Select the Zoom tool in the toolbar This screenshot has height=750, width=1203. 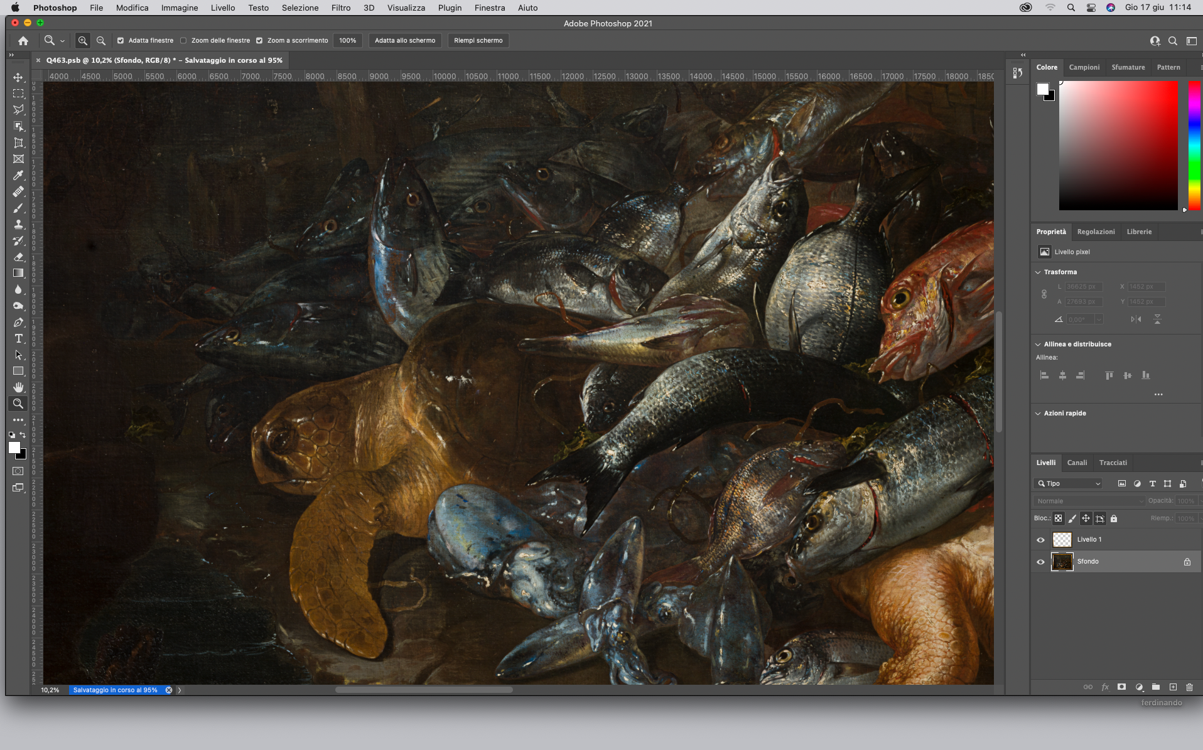18,404
